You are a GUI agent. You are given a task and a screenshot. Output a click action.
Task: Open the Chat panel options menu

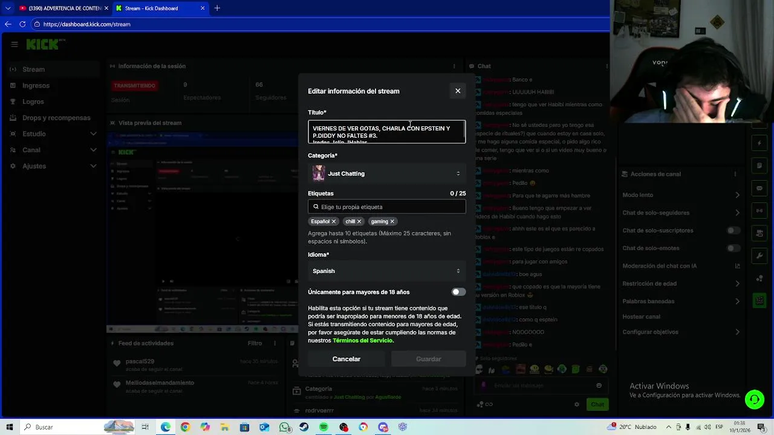607,66
